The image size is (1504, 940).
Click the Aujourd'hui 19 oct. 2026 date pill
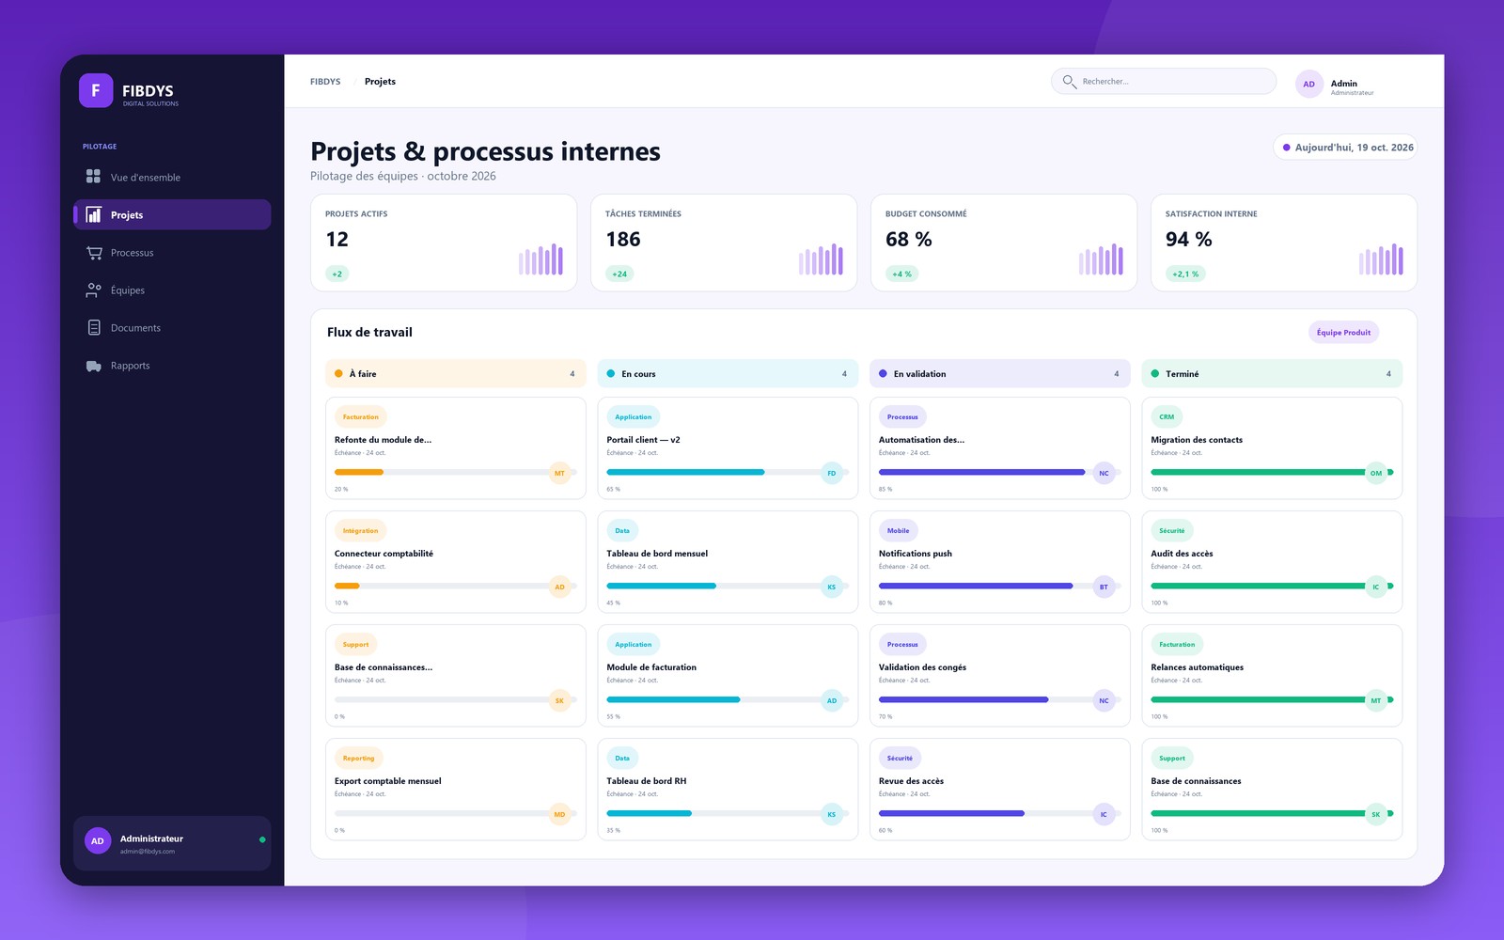1345,148
